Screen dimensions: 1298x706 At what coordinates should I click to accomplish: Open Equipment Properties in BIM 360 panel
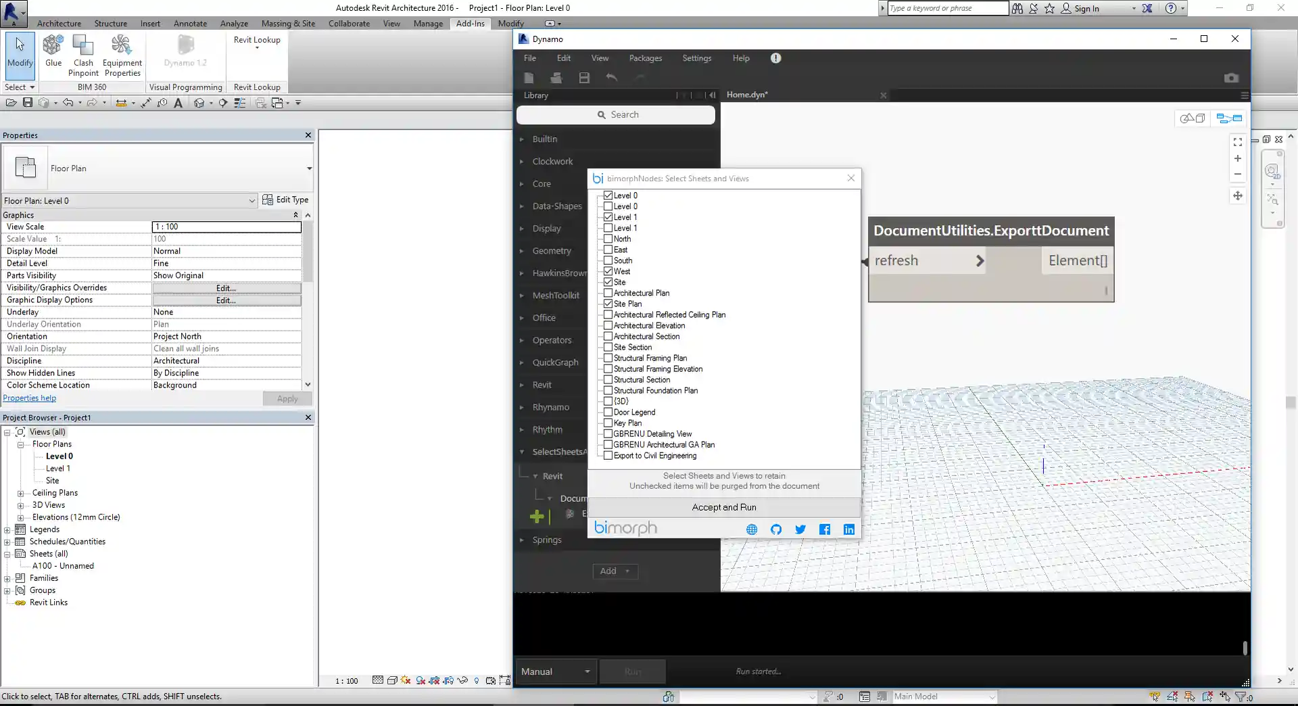pyautogui.click(x=122, y=54)
